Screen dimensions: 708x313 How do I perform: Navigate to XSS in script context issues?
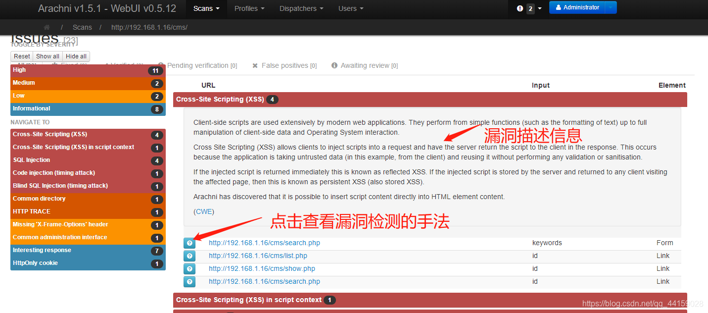tap(88, 148)
